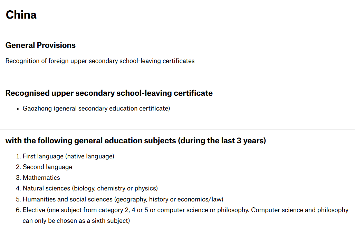Viewport: 355px width, 229px height.
Task: Select First language (native language) item
Action: [68, 156]
